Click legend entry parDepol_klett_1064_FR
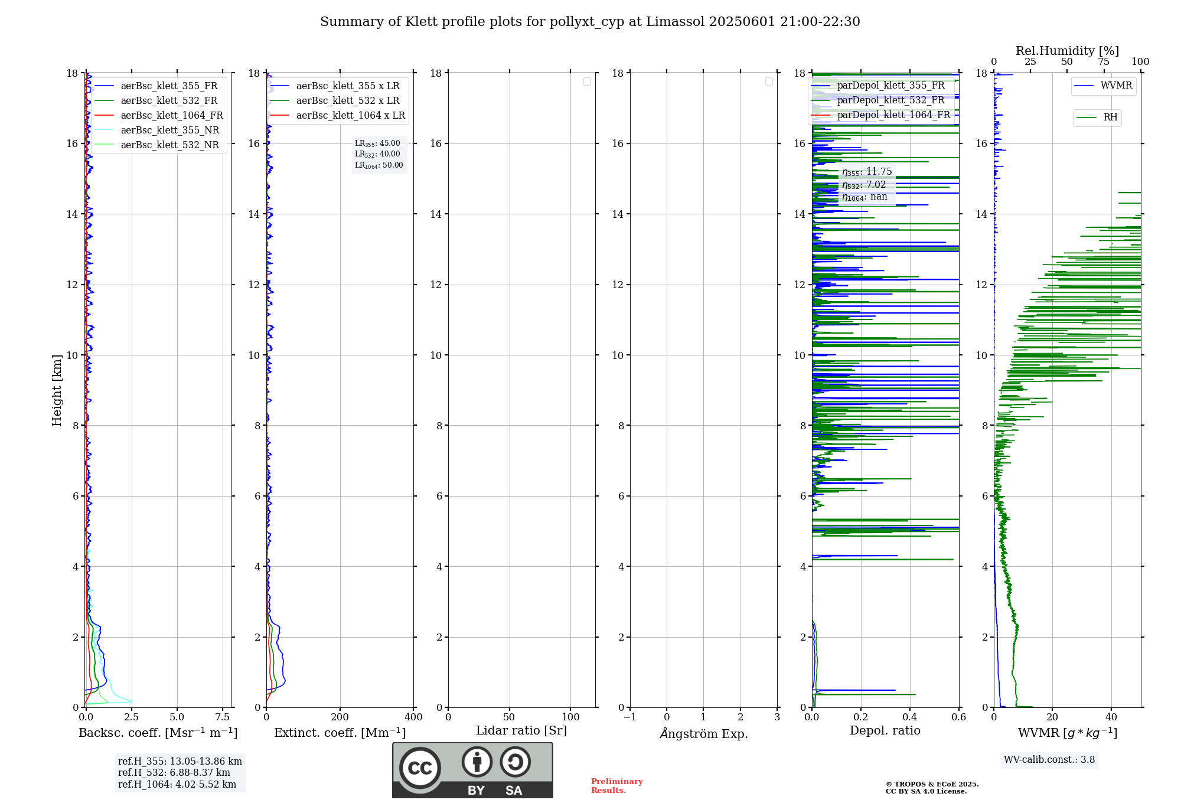Screen dimensions: 1181x803 pyautogui.click(x=893, y=115)
